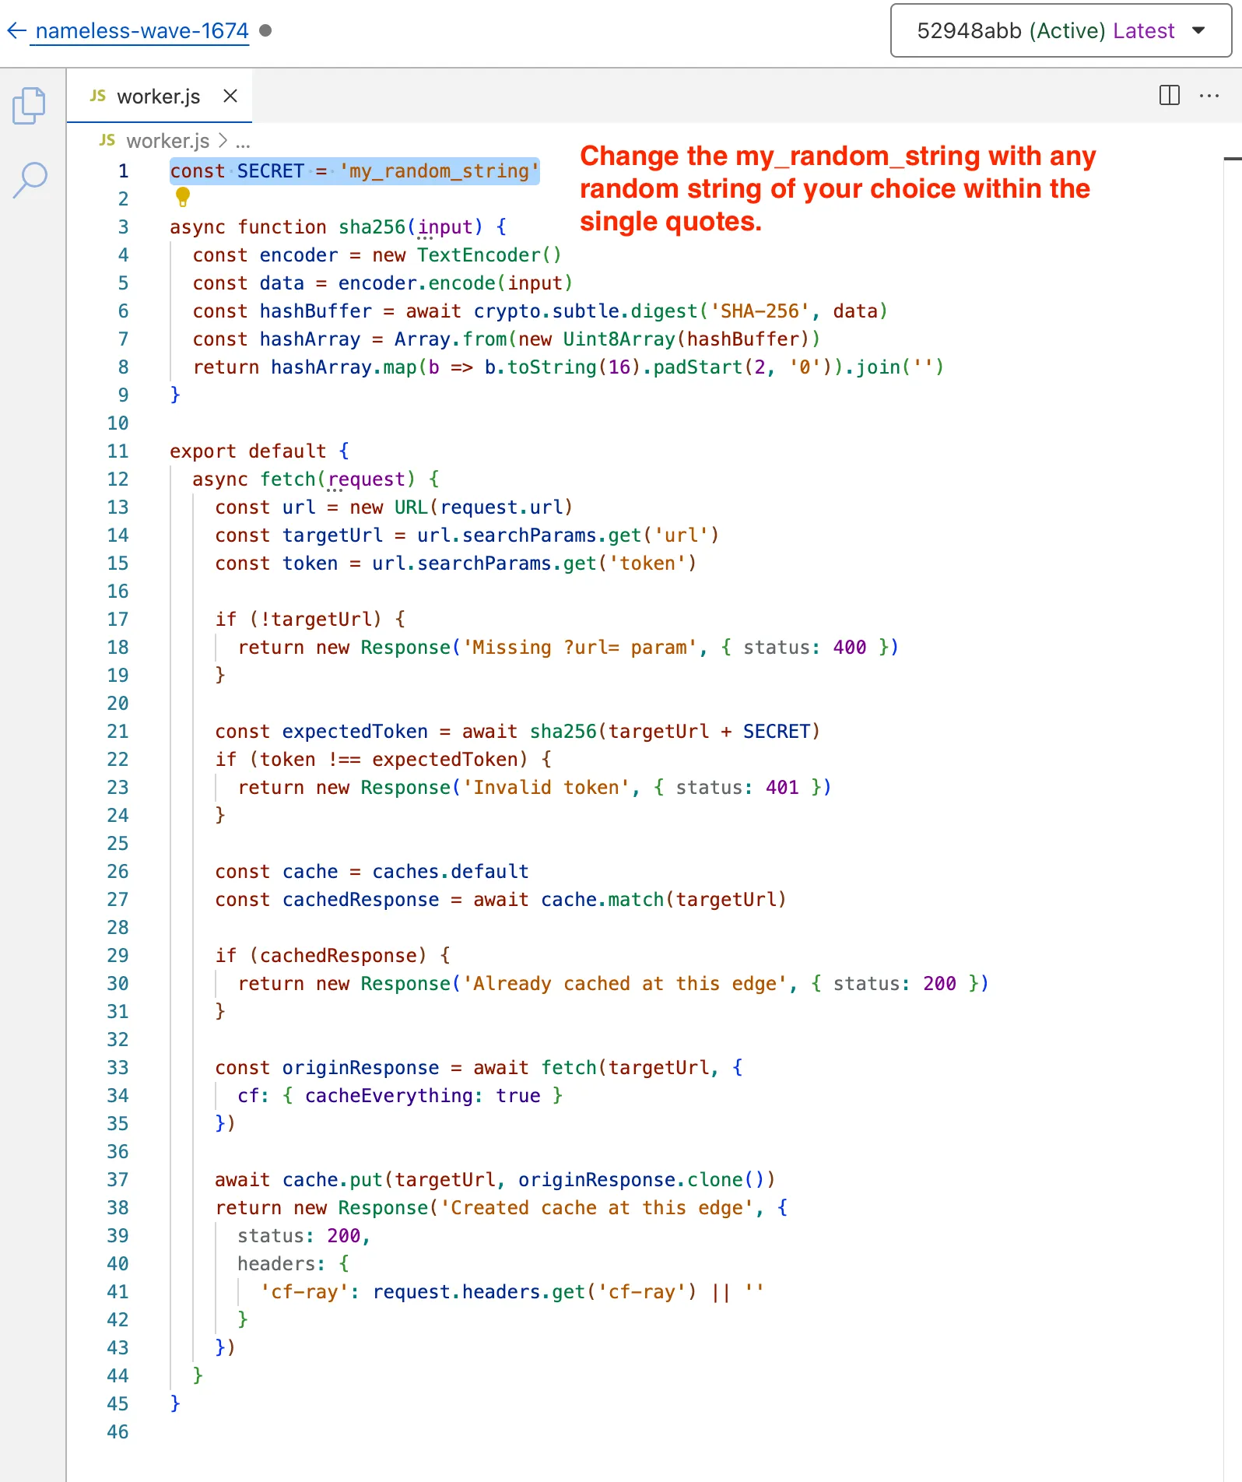Click the 400 status value on line 18
The image size is (1242, 1482).
[x=850, y=647]
